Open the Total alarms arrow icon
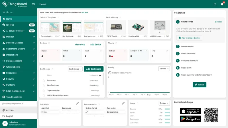228x128 pixels. coord(167,51)
